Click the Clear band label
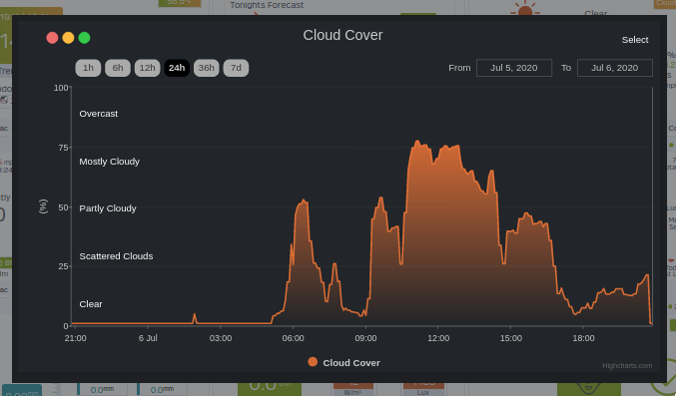This screenshot has width=676, height=396. click(91, 304)
